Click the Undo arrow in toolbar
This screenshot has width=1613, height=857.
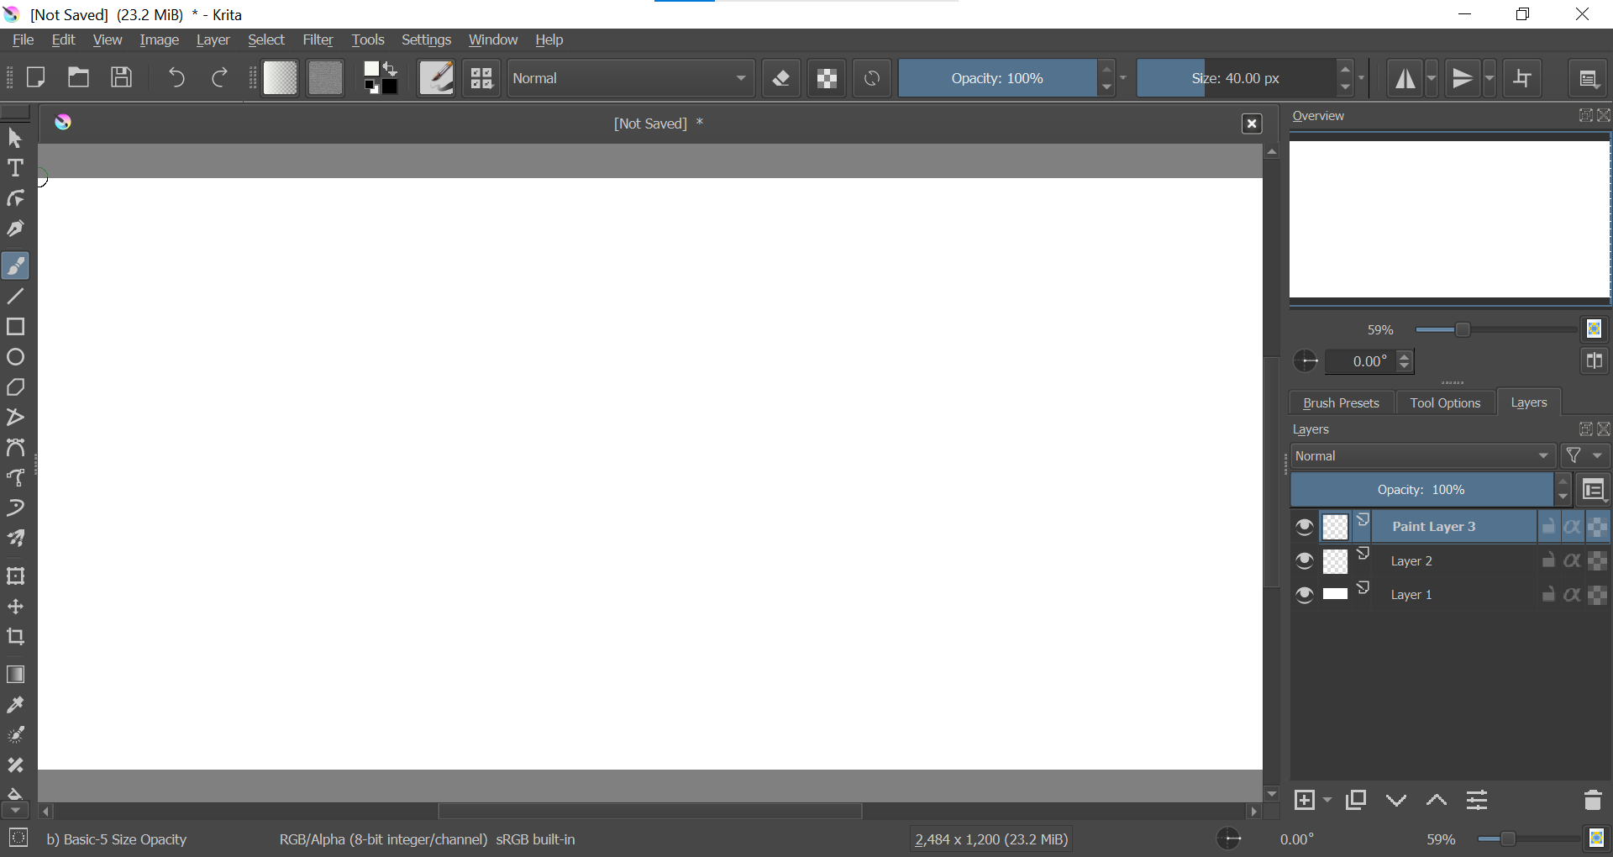tap(176, 78)
